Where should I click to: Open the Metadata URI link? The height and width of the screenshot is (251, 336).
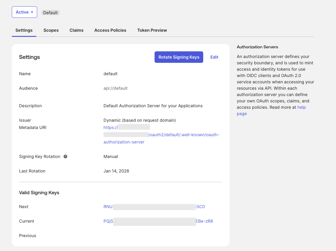pyautogui.click(x=161, y=135)
